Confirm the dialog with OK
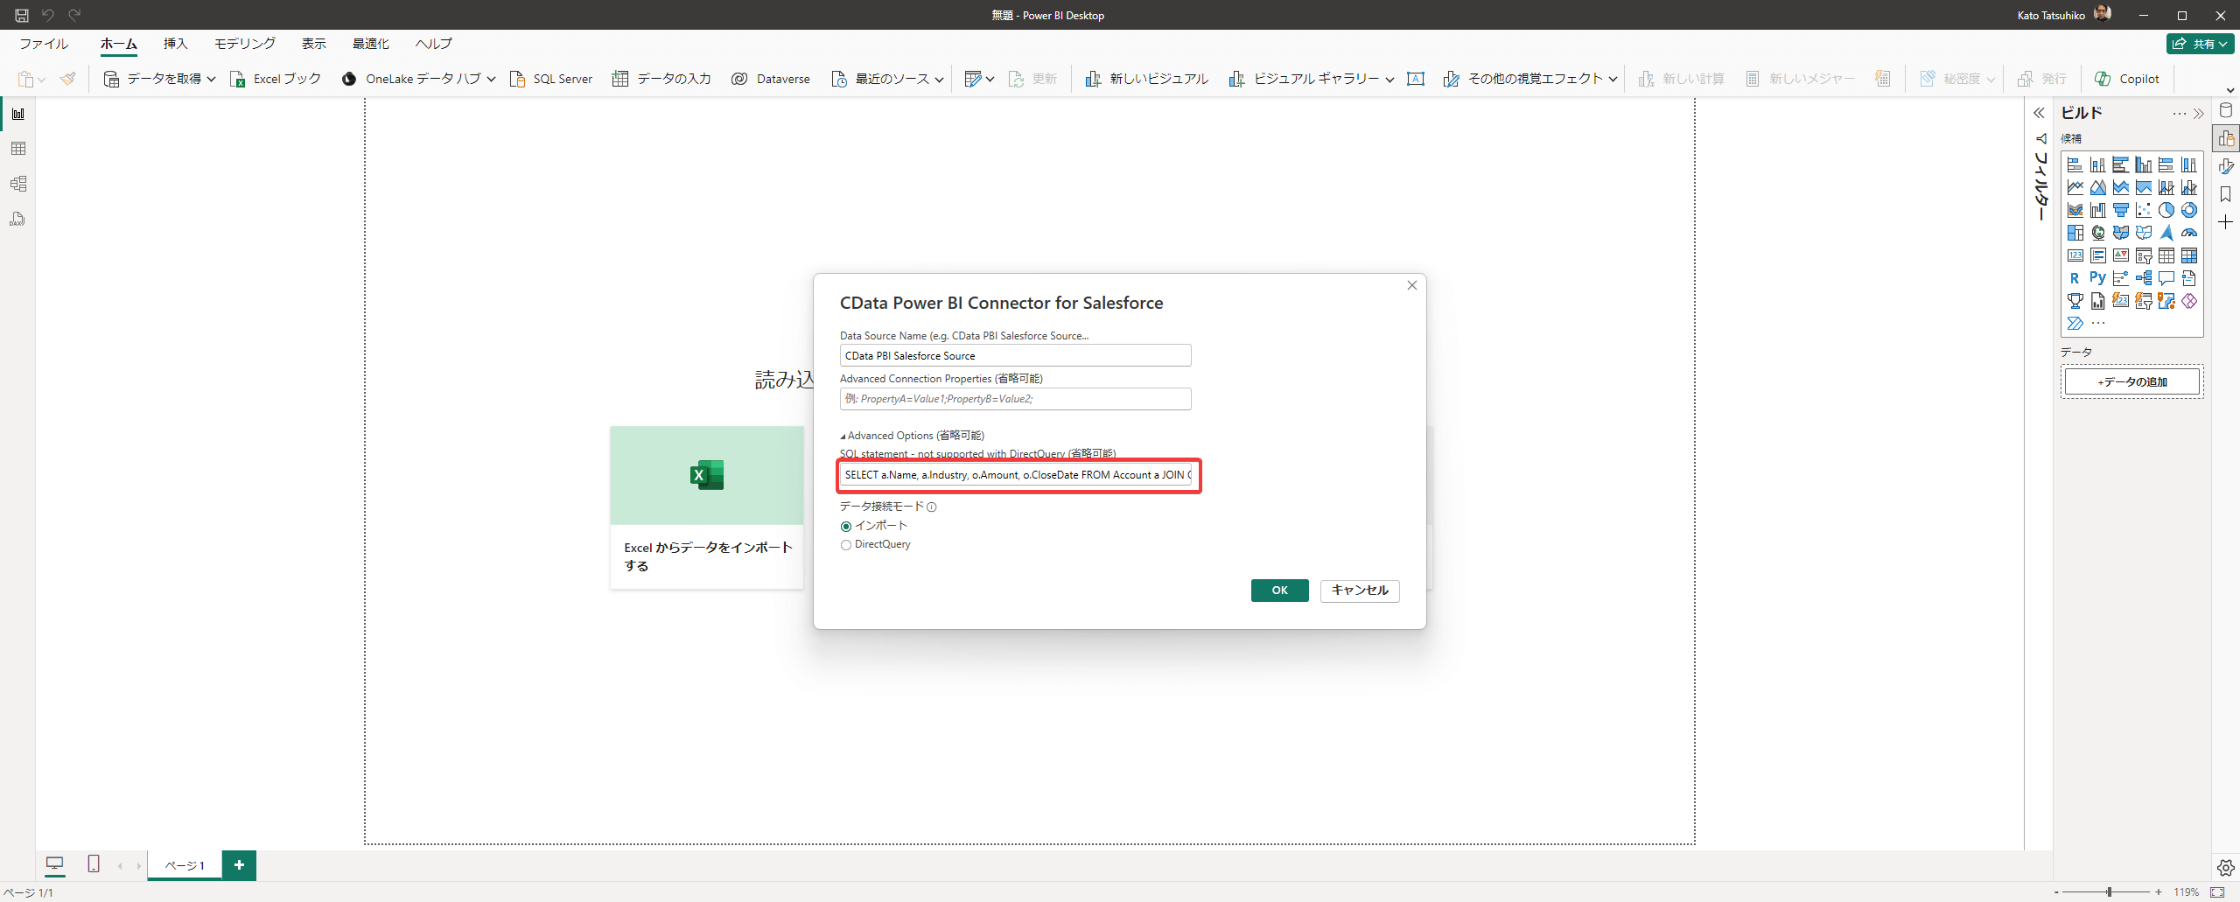 point(1279,591)
